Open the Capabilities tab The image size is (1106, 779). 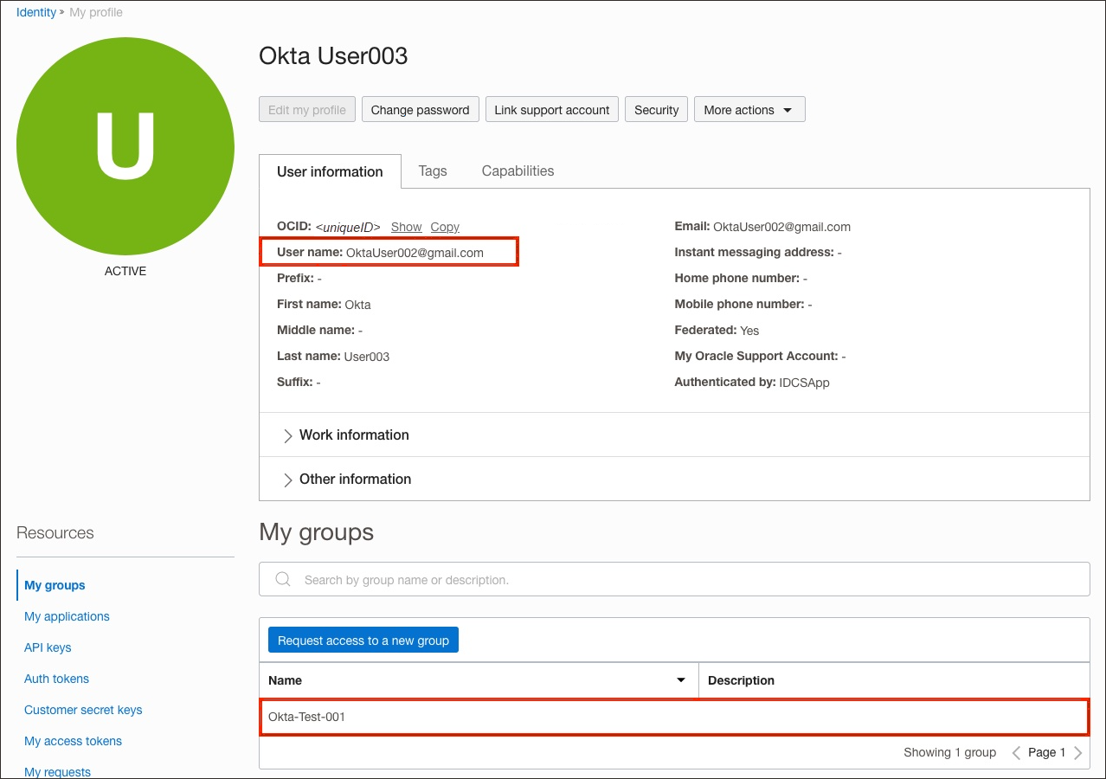tap(518, 171)
